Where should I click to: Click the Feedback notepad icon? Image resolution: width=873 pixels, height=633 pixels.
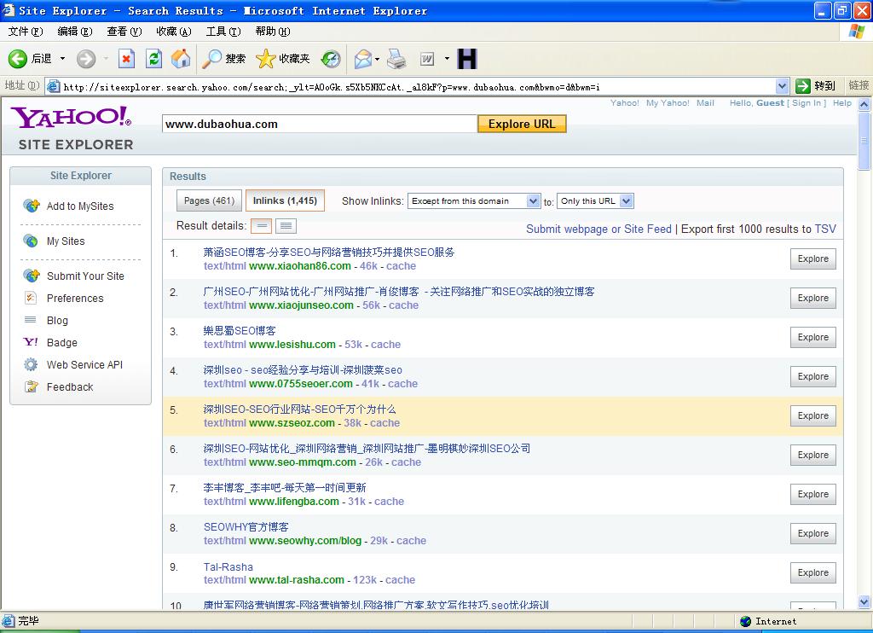pos(32,386)
